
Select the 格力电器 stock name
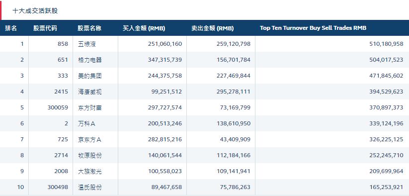90,60
